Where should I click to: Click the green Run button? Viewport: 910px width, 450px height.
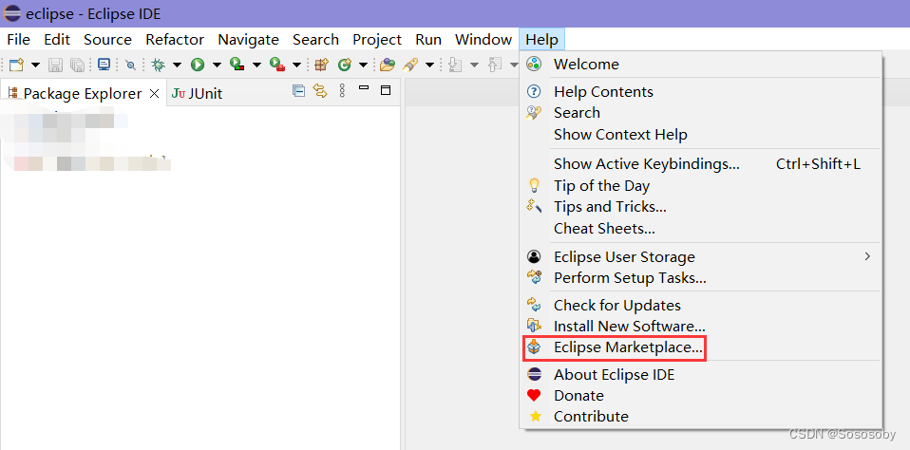pyautogui.click(x=198, y=65)
